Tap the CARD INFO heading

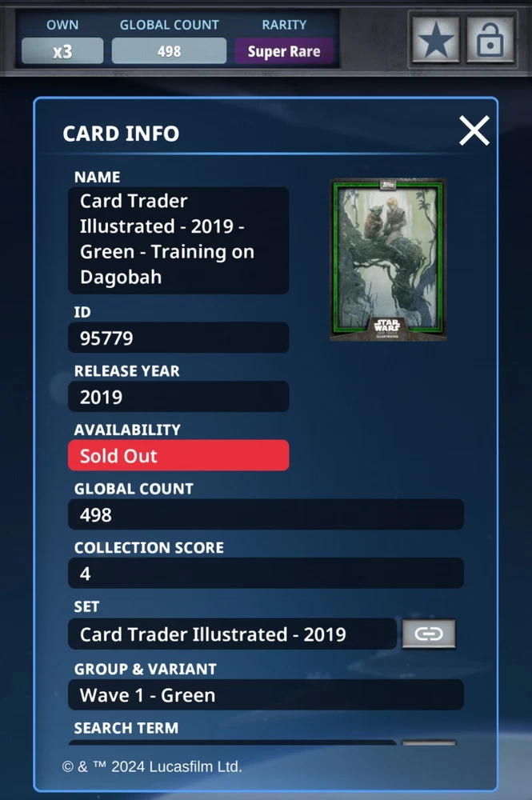(121, 134)
